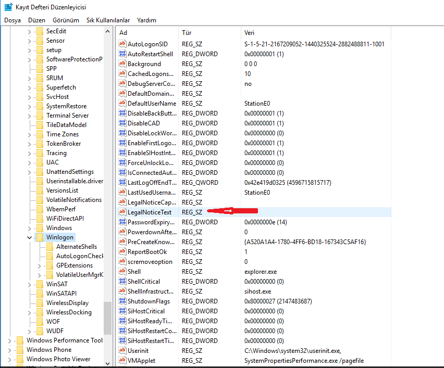
Task: Open the Yardım menu
Action: point(146,20)
